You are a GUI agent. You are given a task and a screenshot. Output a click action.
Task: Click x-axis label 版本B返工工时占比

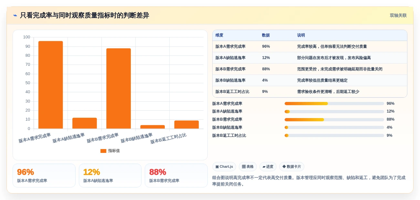tap(168, 139)
